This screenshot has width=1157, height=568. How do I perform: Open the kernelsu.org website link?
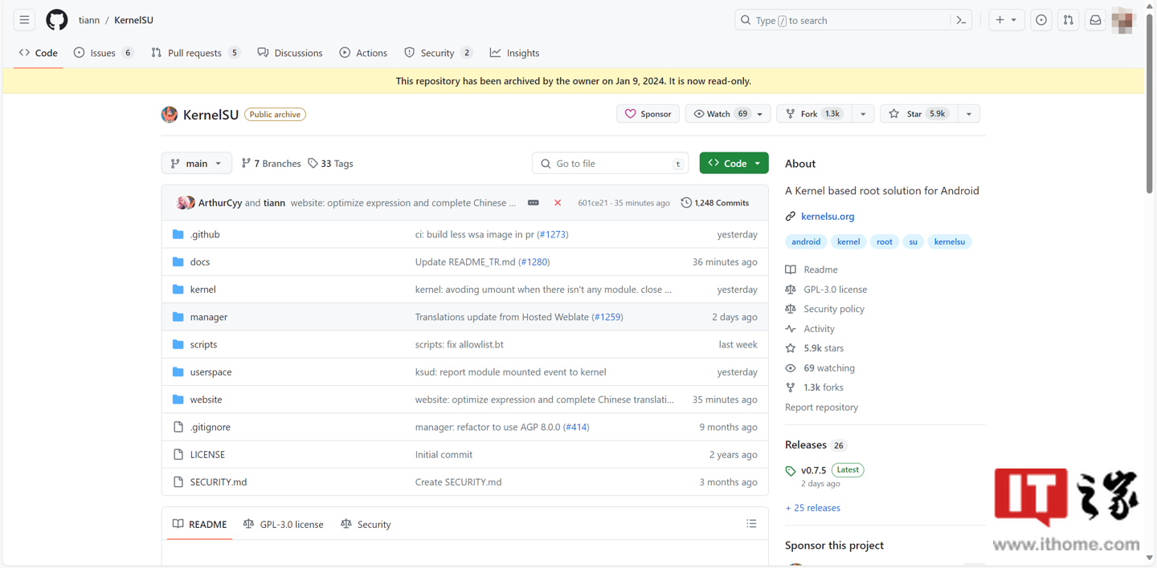828,216
